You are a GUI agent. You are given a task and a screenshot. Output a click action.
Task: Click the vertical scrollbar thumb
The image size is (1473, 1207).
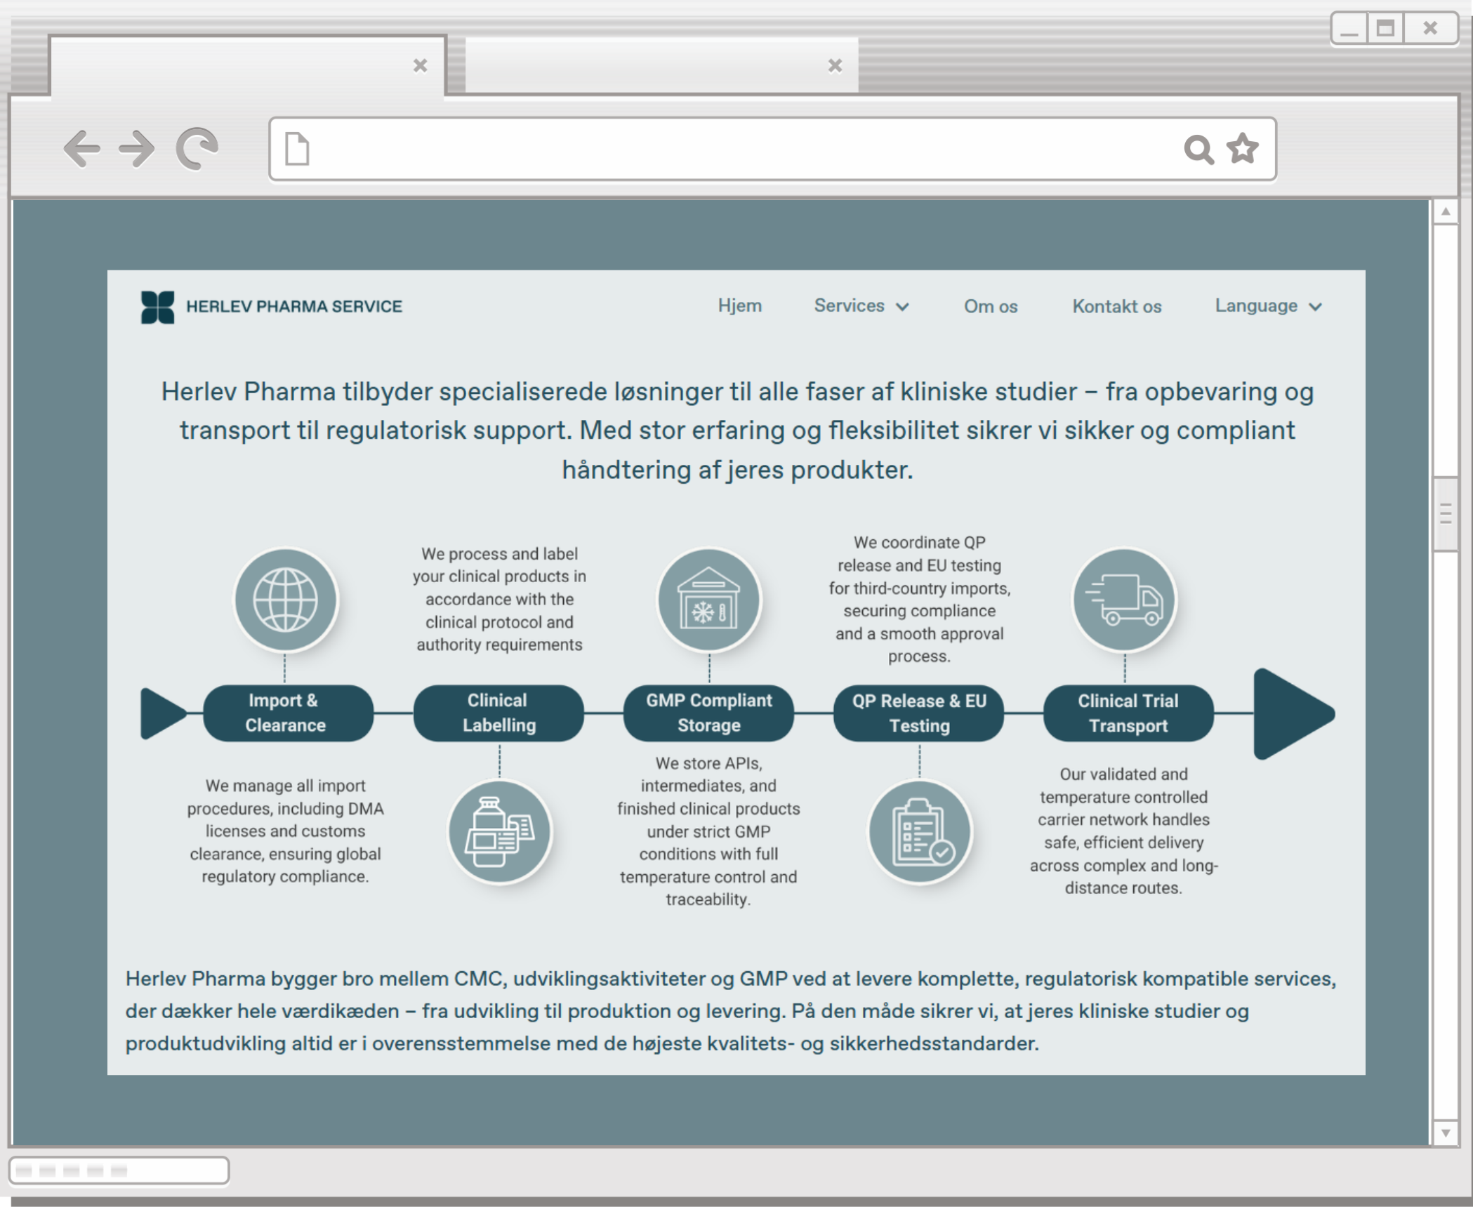(x=1446, y=514)
